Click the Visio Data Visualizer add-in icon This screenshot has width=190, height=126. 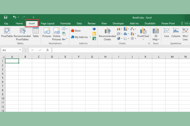pyautogui.click(x=94, y=29)
